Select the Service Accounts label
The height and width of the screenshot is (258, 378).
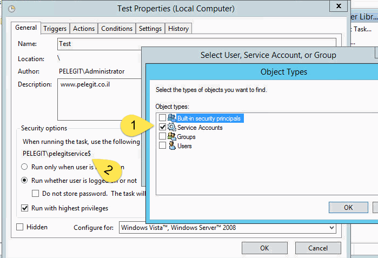200,128
